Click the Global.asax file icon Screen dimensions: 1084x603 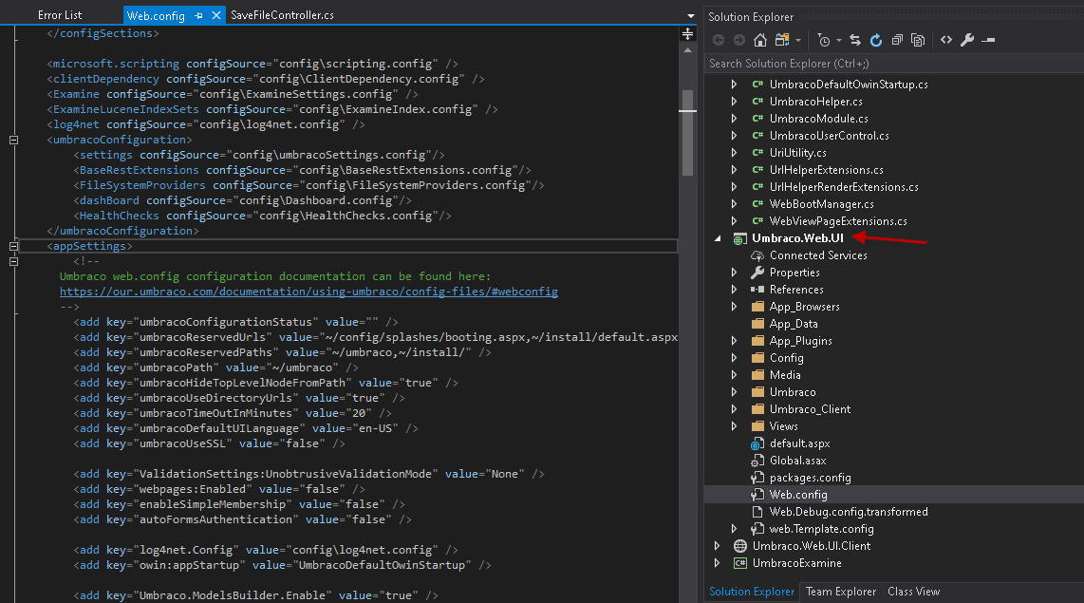tap(757, 461)
